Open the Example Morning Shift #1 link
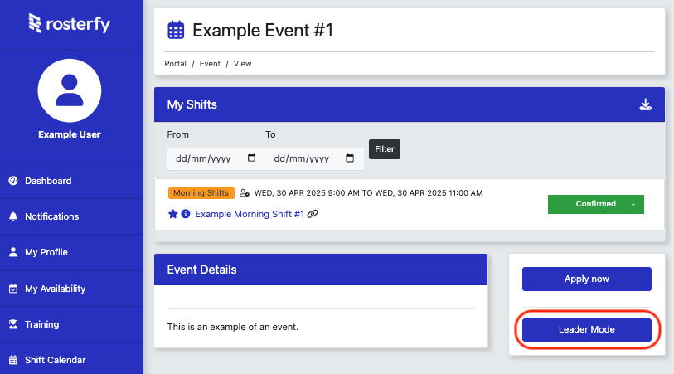The height and width of the screenshot is (374, 674). [250, 214]
